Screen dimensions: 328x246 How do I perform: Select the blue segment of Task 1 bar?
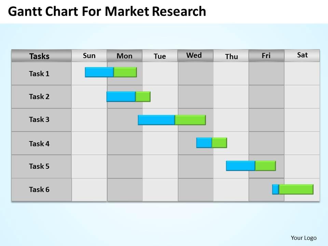click(x=99, y=72)
